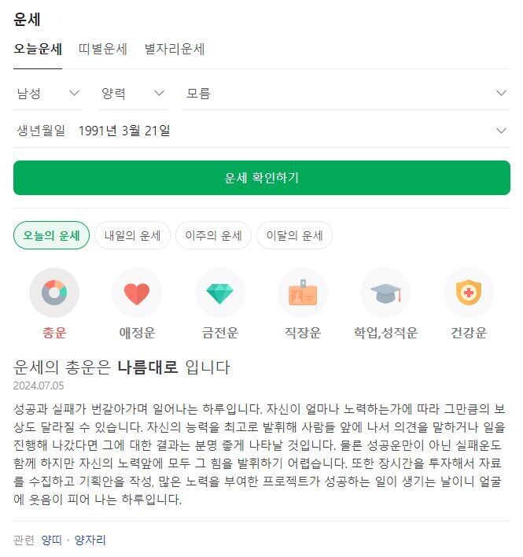Select the 금전운 diamond icon

219,293
